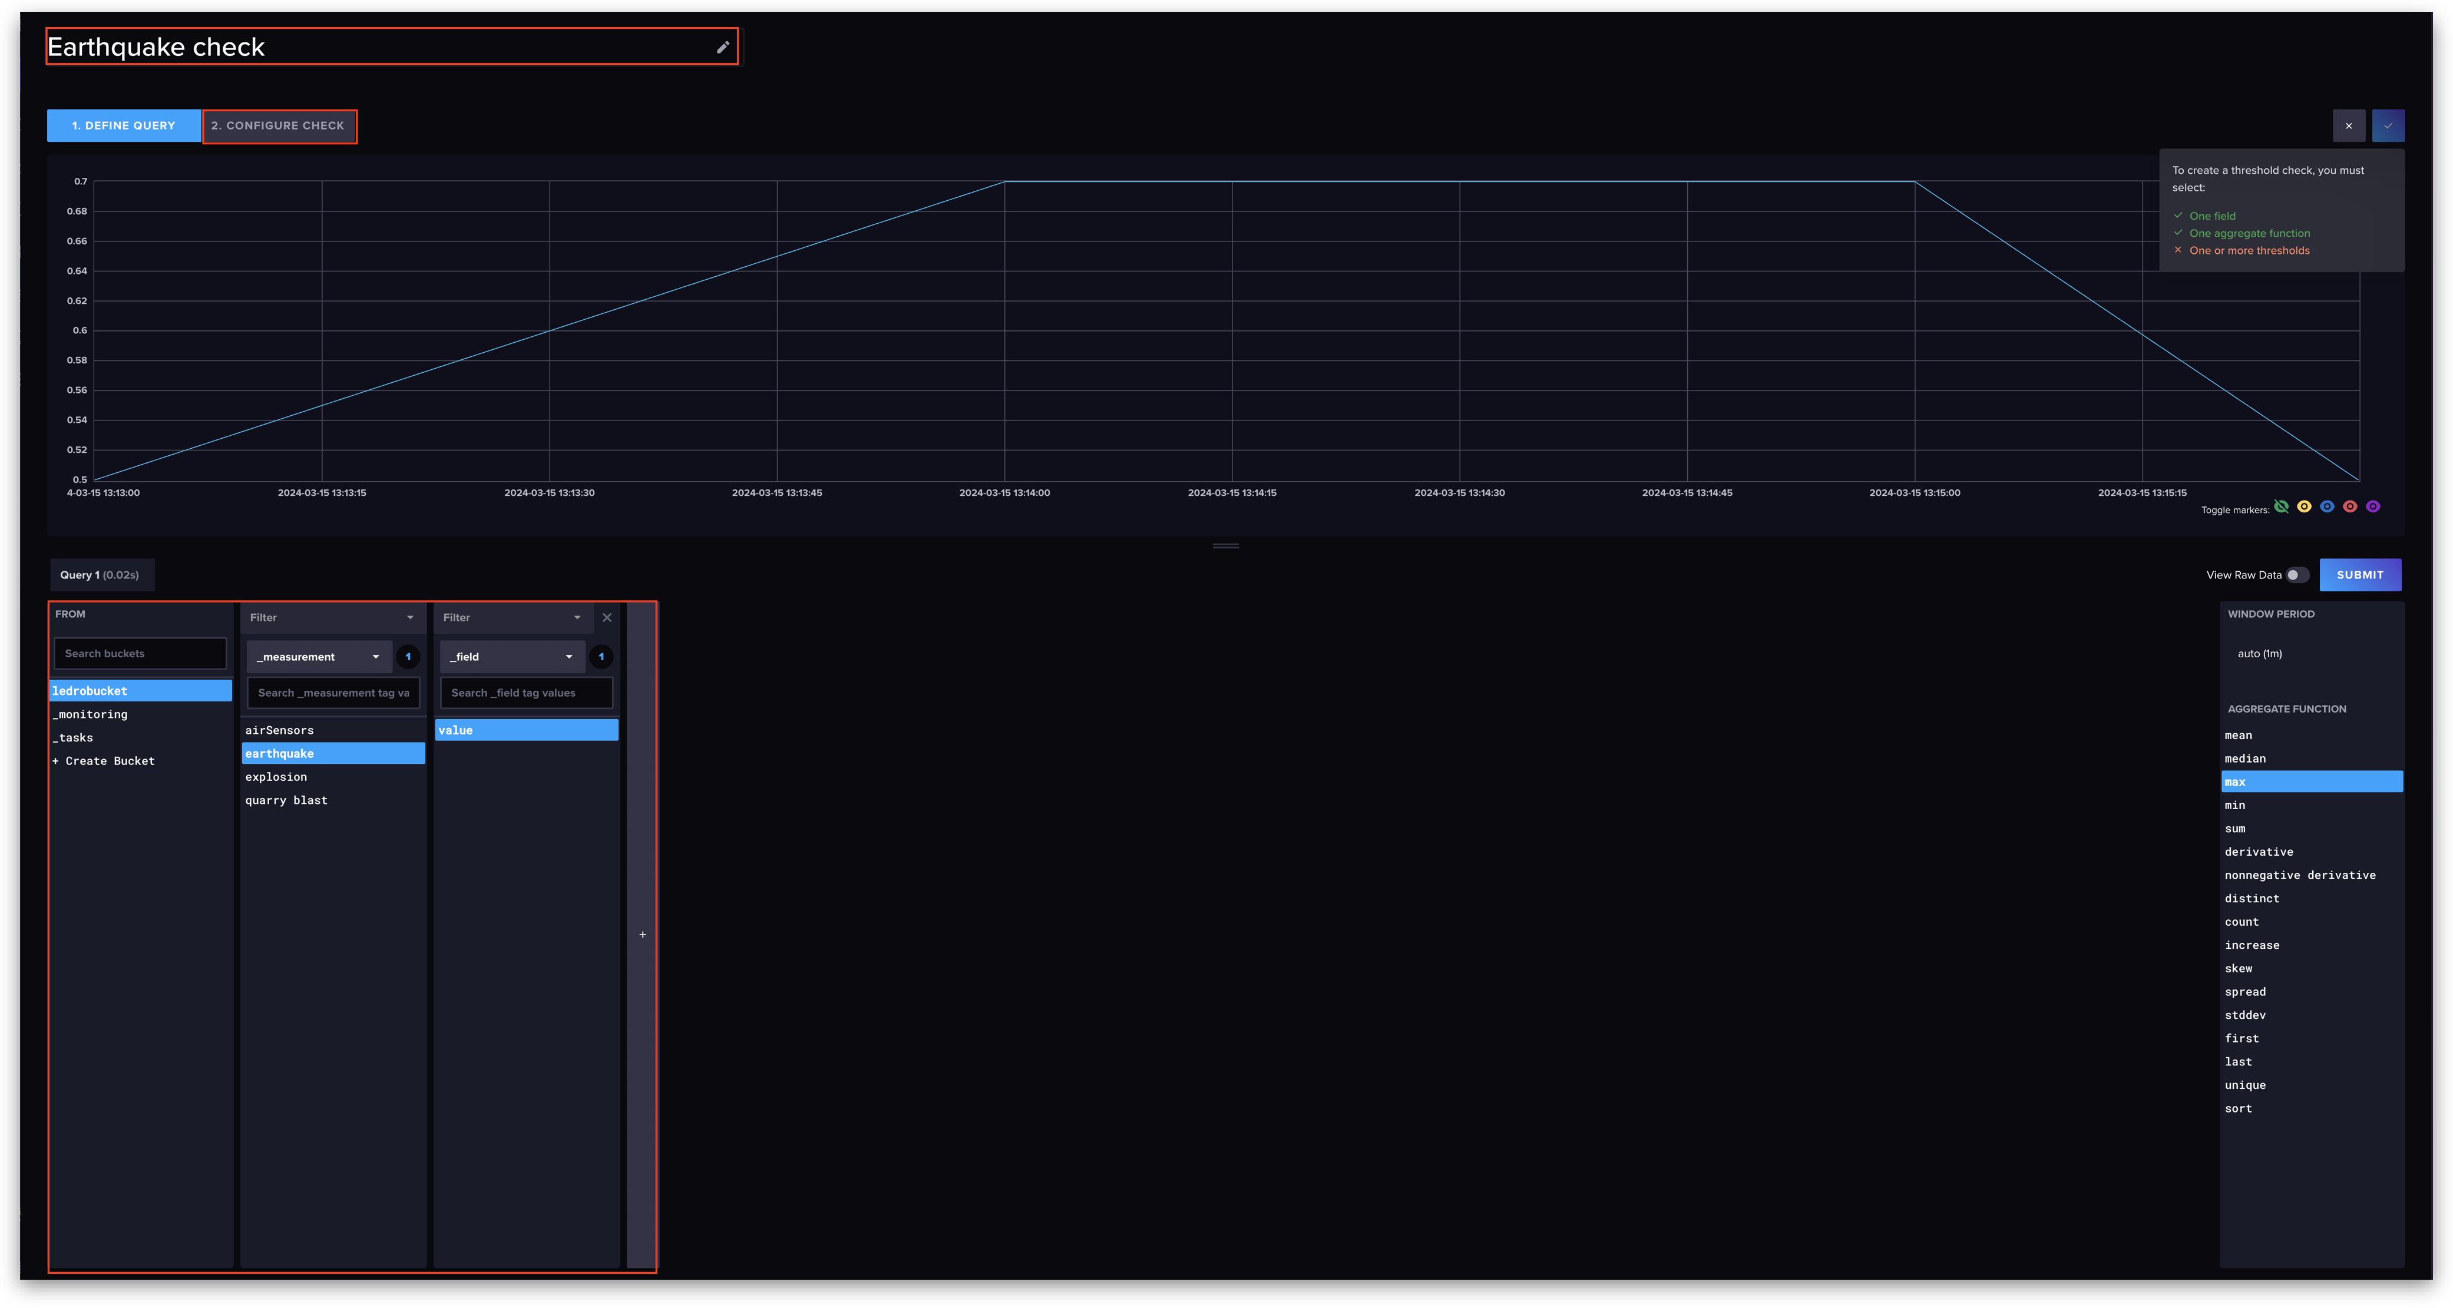Toggle the green hidden-eye marker
The image size is (2453, 1308).
[2280, 506]
